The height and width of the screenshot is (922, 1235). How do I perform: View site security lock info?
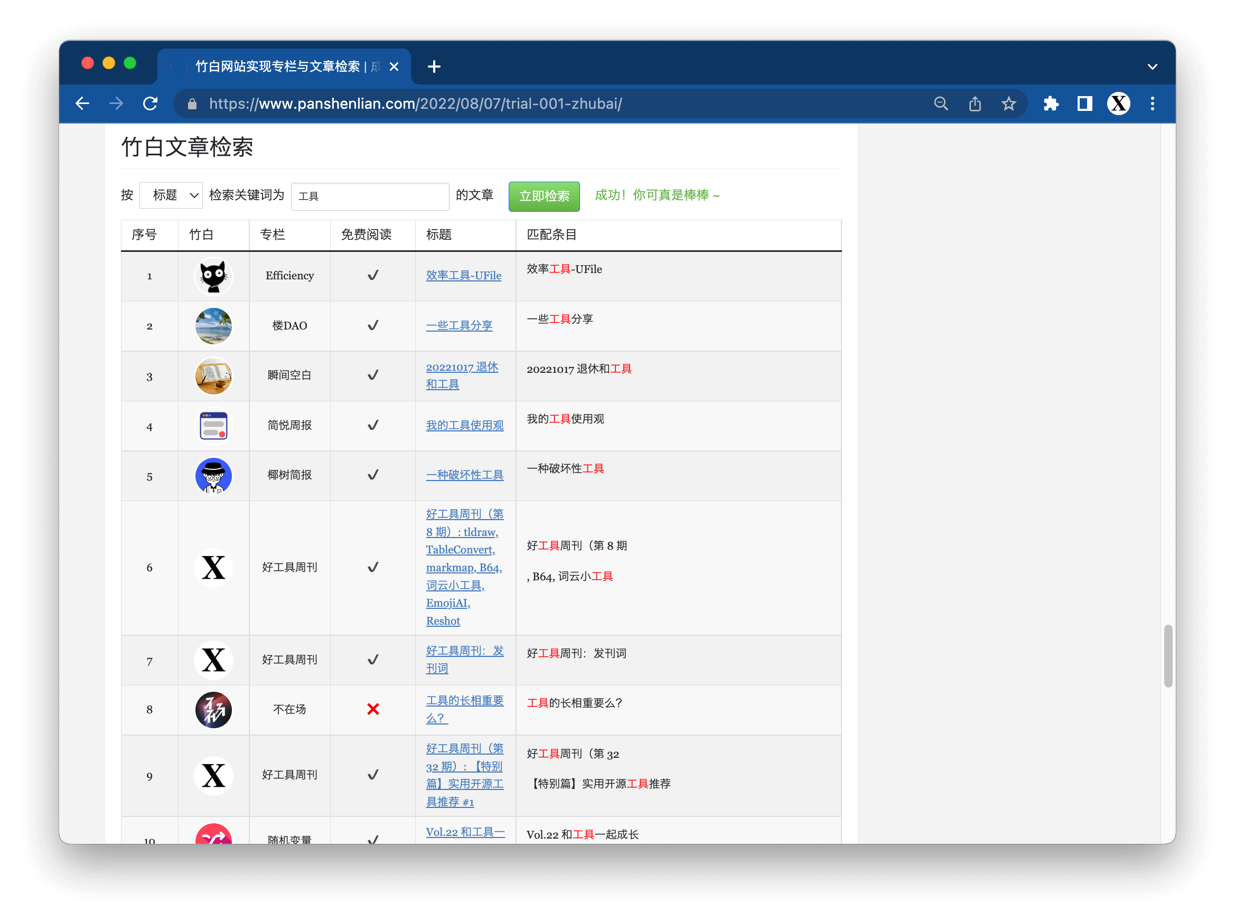point(192,104)
